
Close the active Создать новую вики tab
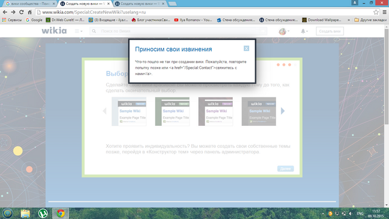[x=108, y=4]
